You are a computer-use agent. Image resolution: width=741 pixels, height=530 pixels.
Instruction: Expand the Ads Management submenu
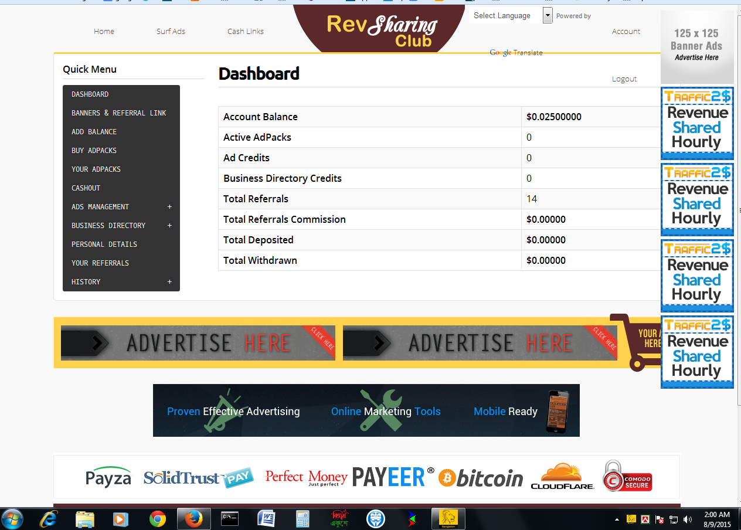(x=169, y=207)
